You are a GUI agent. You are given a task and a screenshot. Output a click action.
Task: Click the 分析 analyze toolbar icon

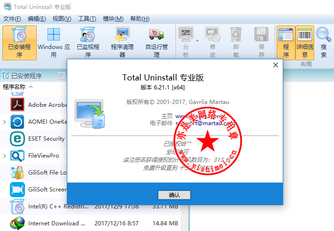click(x=186, y=34)
